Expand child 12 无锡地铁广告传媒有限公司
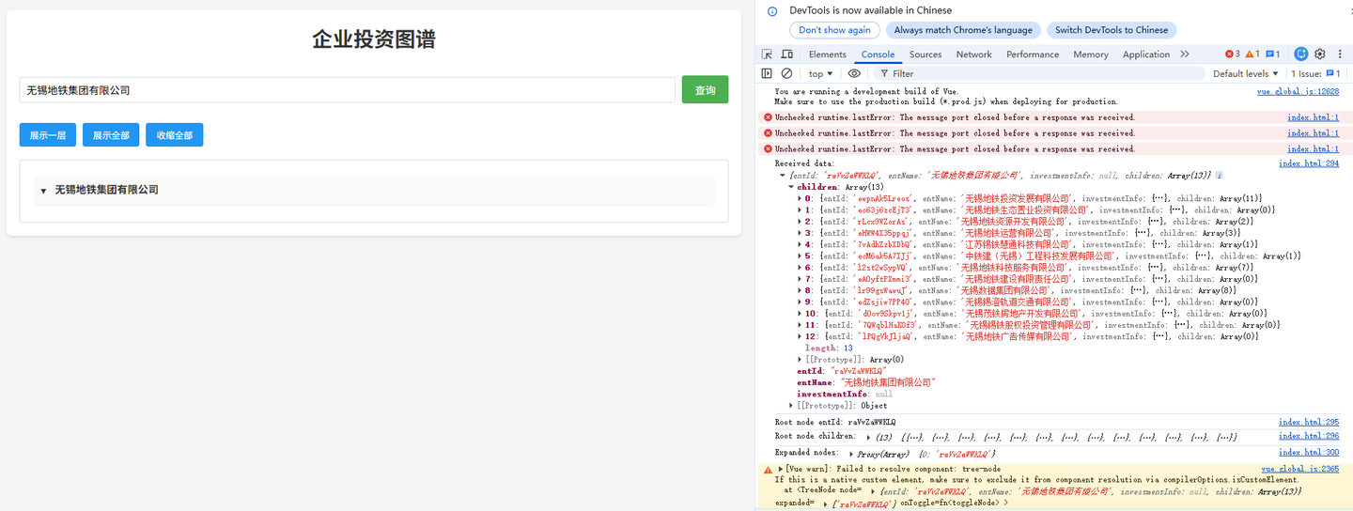 [800, 336]
